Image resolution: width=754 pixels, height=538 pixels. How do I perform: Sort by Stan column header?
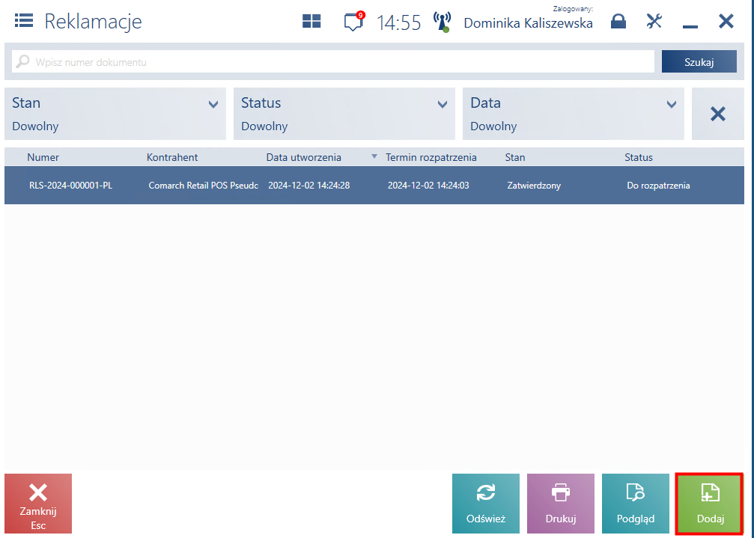click(515, 157)
